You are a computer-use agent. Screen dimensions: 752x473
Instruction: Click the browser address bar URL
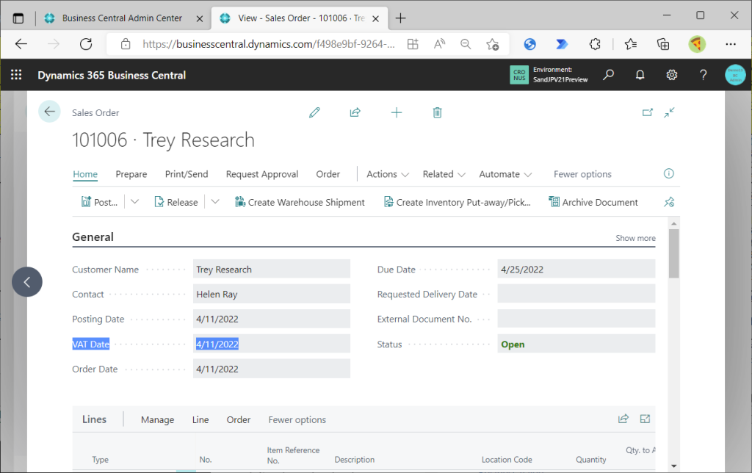click(x=269, y=44)
